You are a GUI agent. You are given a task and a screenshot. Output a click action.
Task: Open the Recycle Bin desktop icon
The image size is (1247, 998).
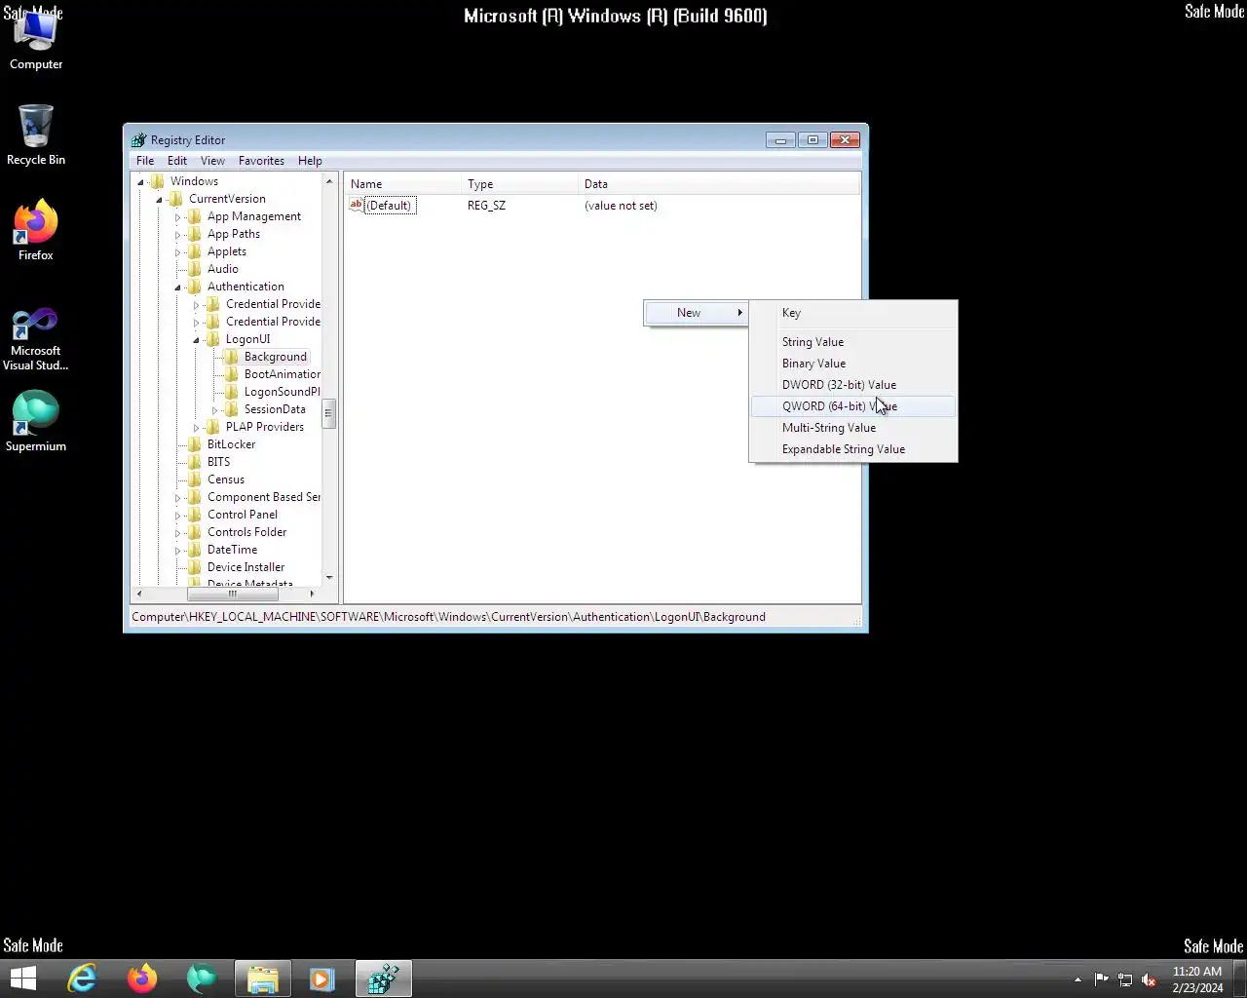pyautogui.click(x=36, y=134)
